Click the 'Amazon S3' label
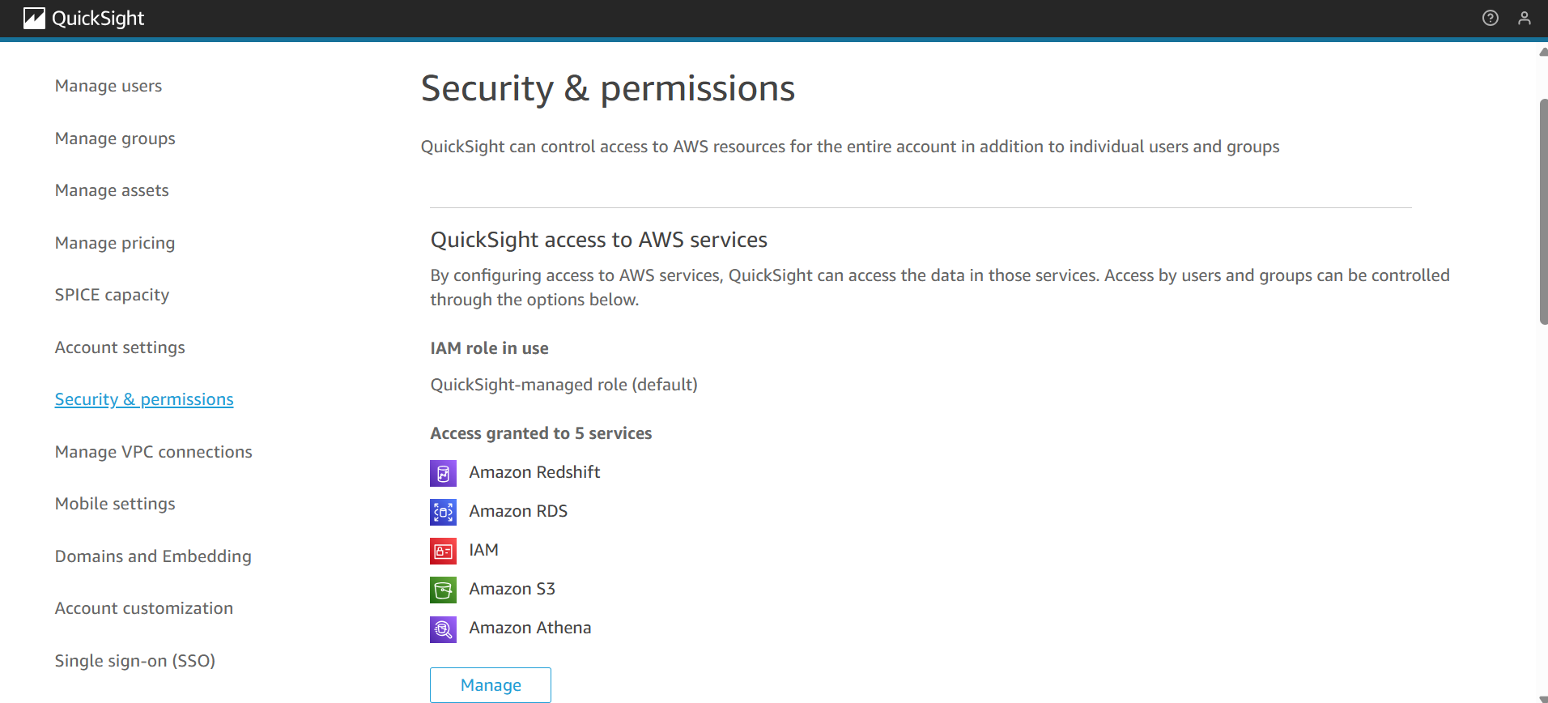The width and height of the screenshot is (1548, 703). pos(512,589)
